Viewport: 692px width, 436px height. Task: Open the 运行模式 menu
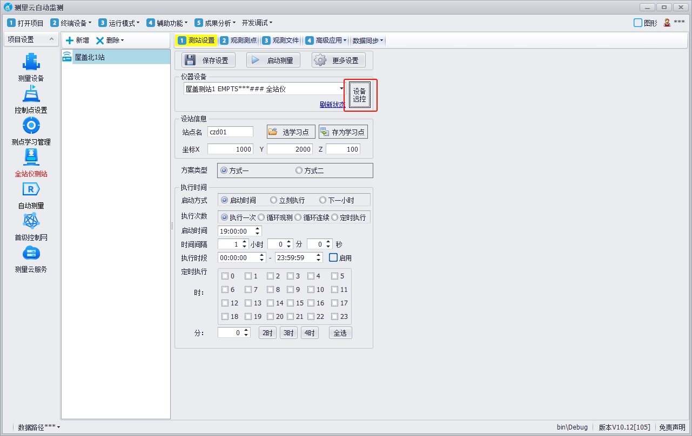(119, 23)
